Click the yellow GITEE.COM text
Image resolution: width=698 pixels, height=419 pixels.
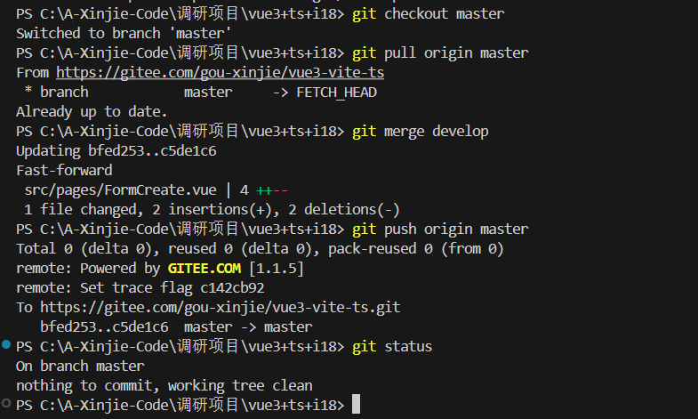point(204,268)
